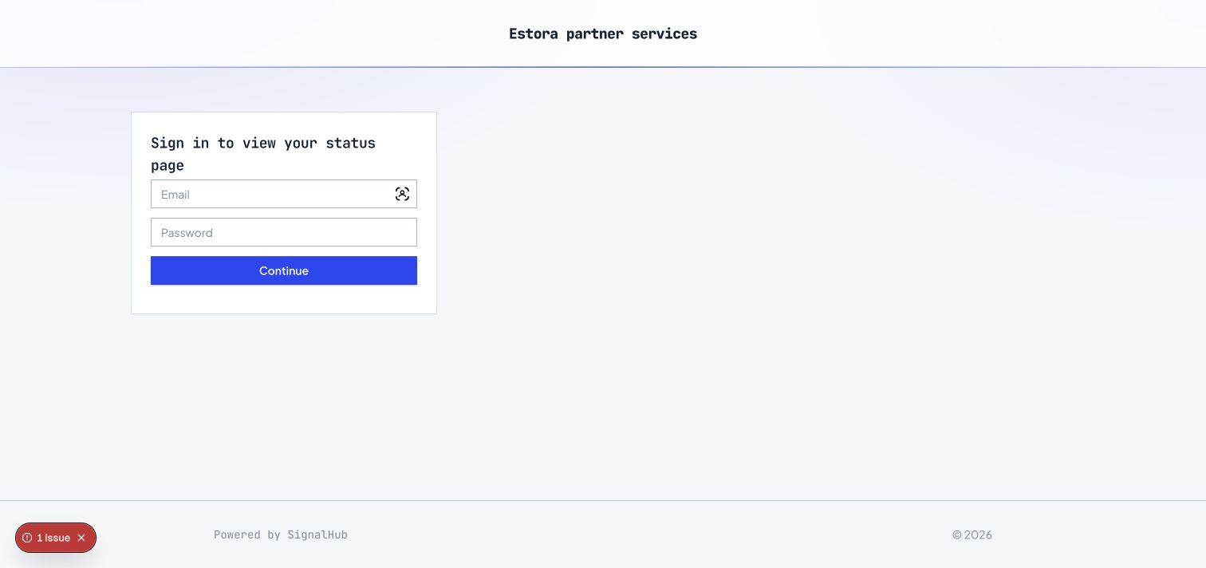
Task: Click the Estora partner services heading
Action: click(603, 34)
